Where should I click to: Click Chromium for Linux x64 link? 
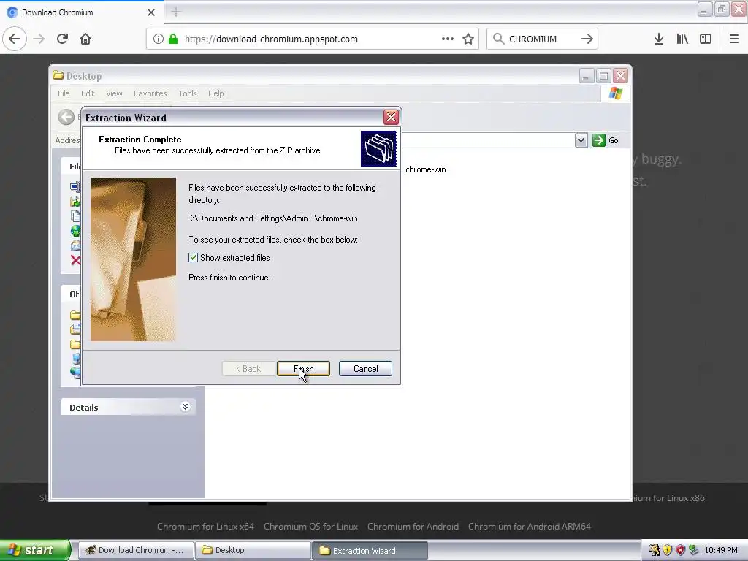205,526
